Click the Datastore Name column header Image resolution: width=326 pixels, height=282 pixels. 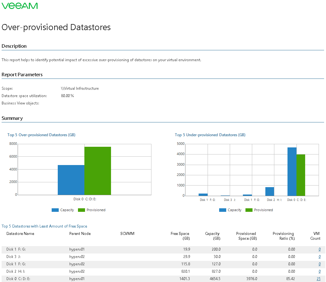click(x=20, y=234)
